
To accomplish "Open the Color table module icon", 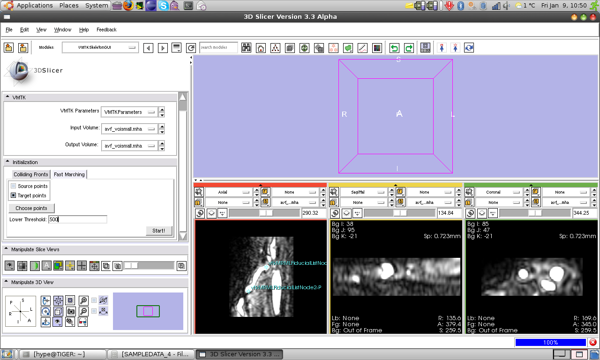I will pyautogui.click(x=377, y=48).
